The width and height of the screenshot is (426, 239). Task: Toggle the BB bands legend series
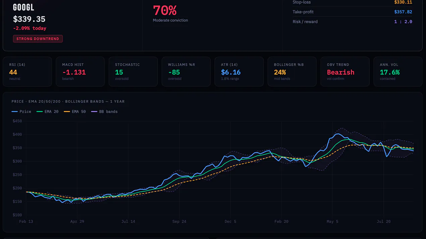pyautogui.click(x=104, y=111)
